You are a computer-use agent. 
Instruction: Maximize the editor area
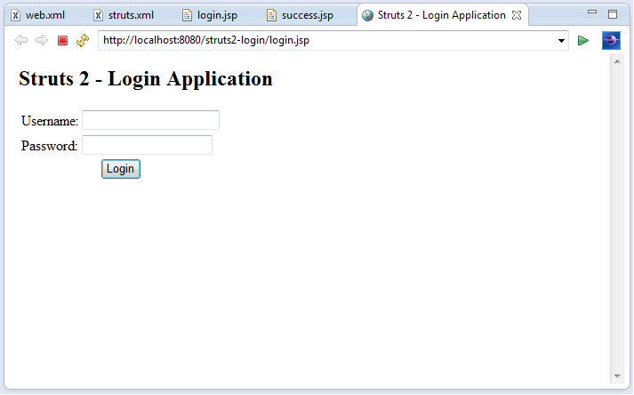pos(613,14)
